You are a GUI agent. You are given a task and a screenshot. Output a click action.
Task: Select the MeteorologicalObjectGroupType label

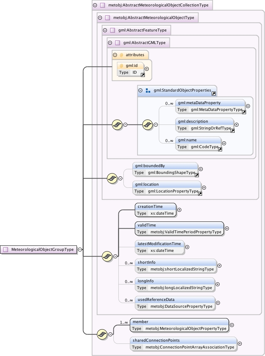[43, 249]
